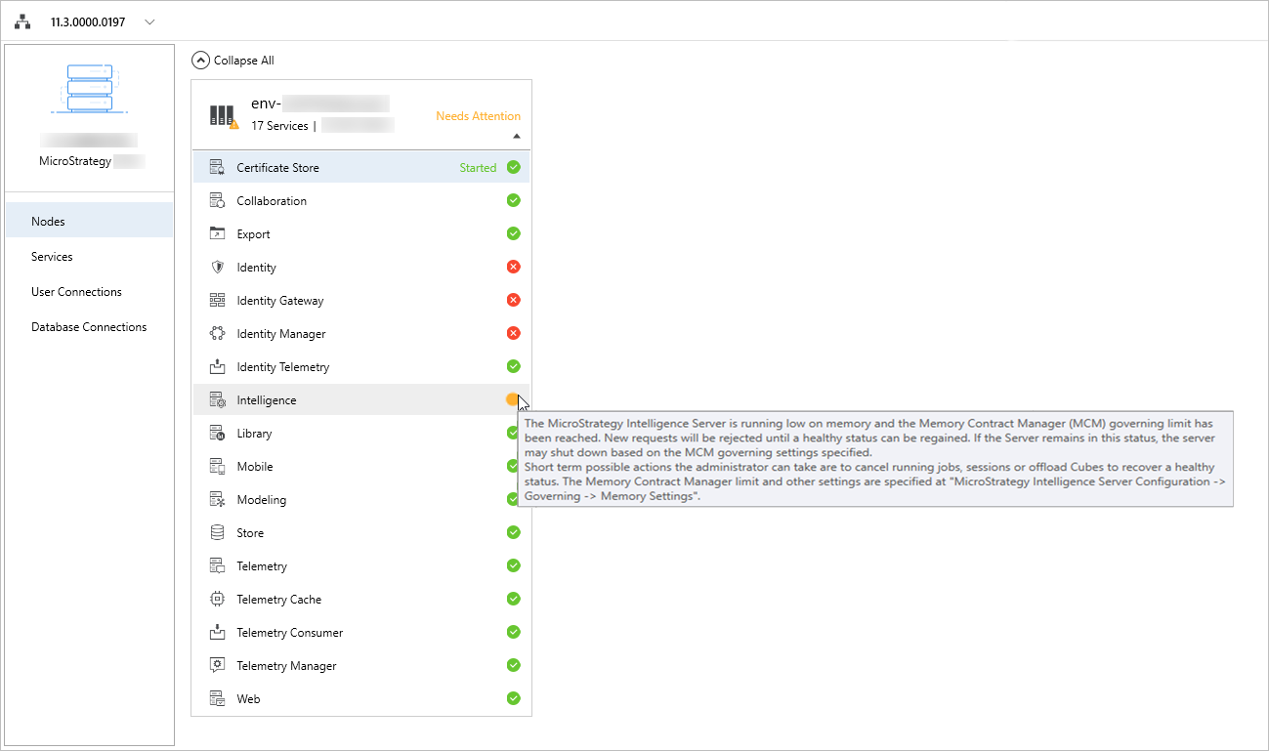Image resolution: width=1269 pixels, height=751 pixels.
Task: Click the network topology icon beside version
Action: pyautogui.click(x=22, y=21)
